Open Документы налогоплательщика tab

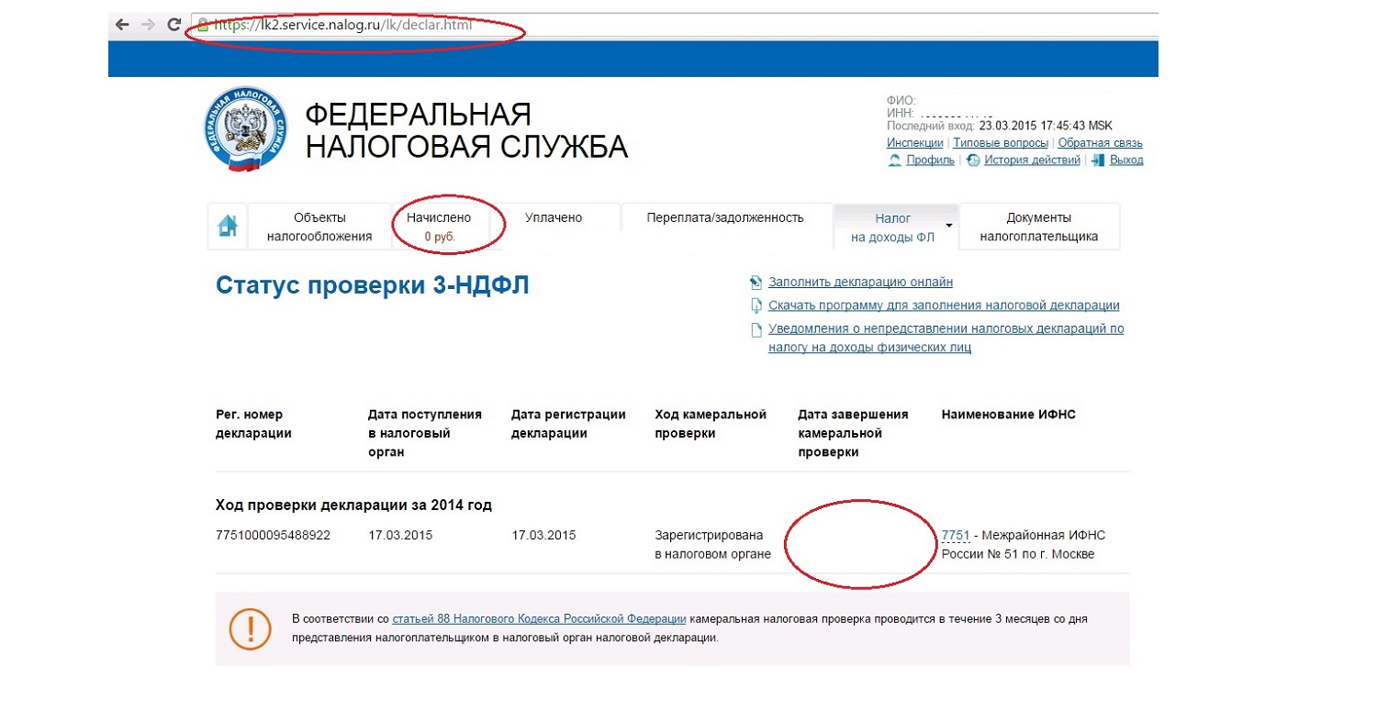point(1039,227)
